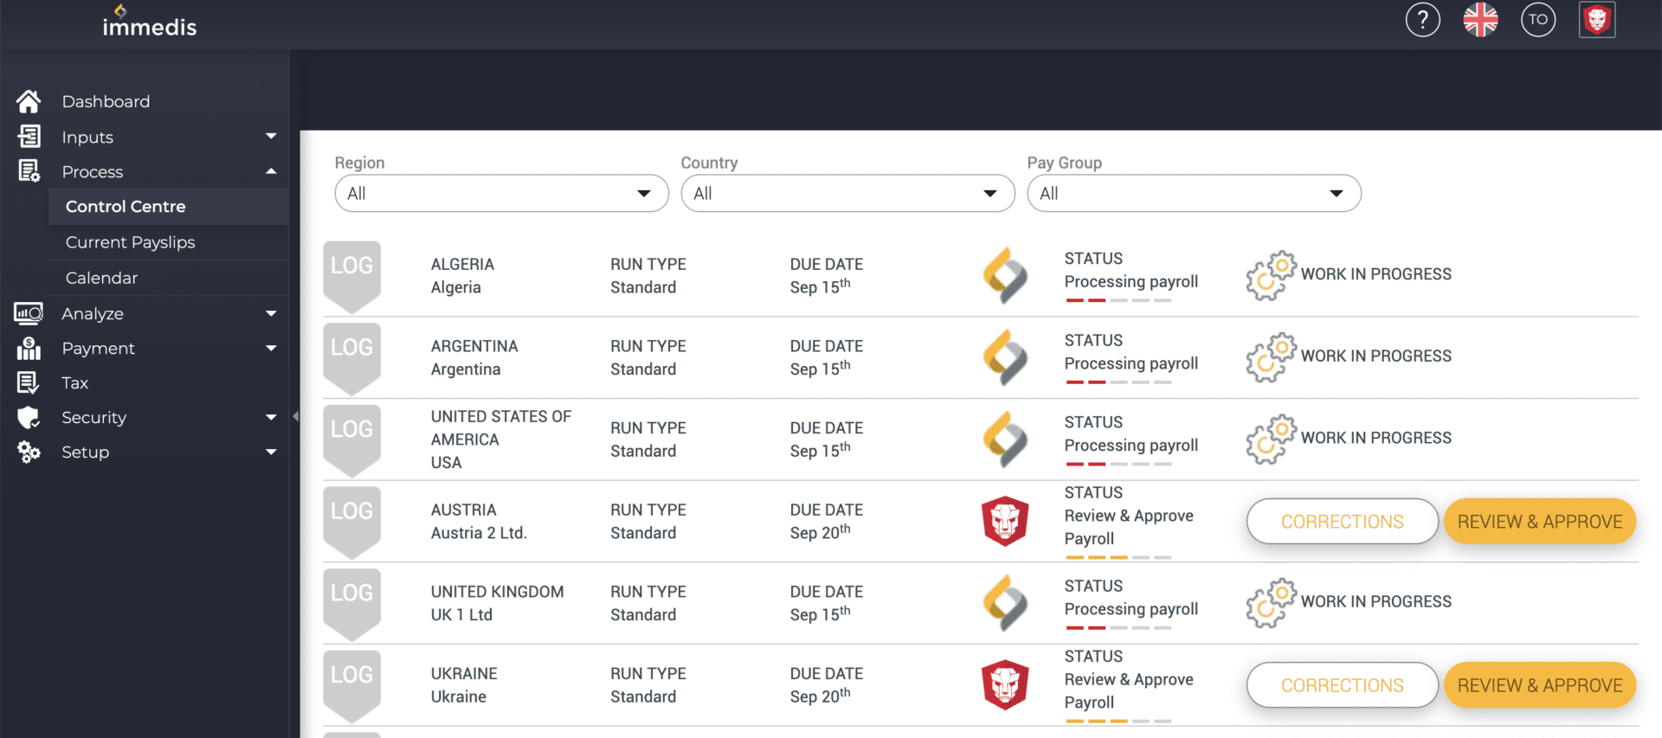Open the Country dropdown
The width and height of the screenshot is (1662, 738).
click(x=847, y=193)
